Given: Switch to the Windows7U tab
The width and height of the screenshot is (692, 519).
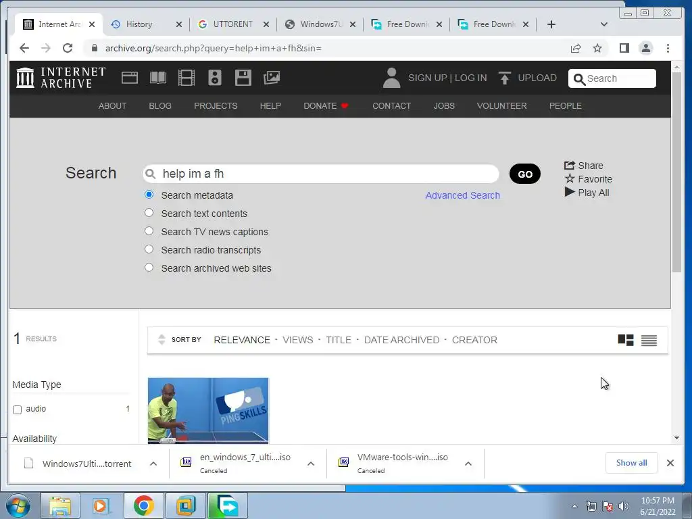Looking at the screenshot, I should click(x=320, y=24).
